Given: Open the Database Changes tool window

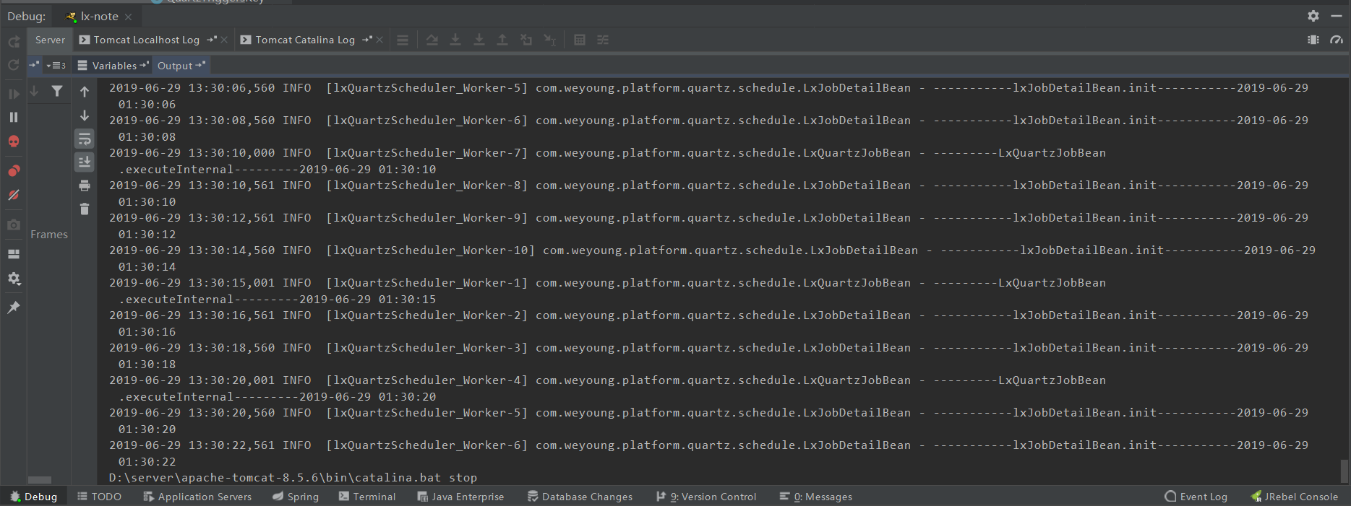Looking at the screenshot, I should coord(580,497).
